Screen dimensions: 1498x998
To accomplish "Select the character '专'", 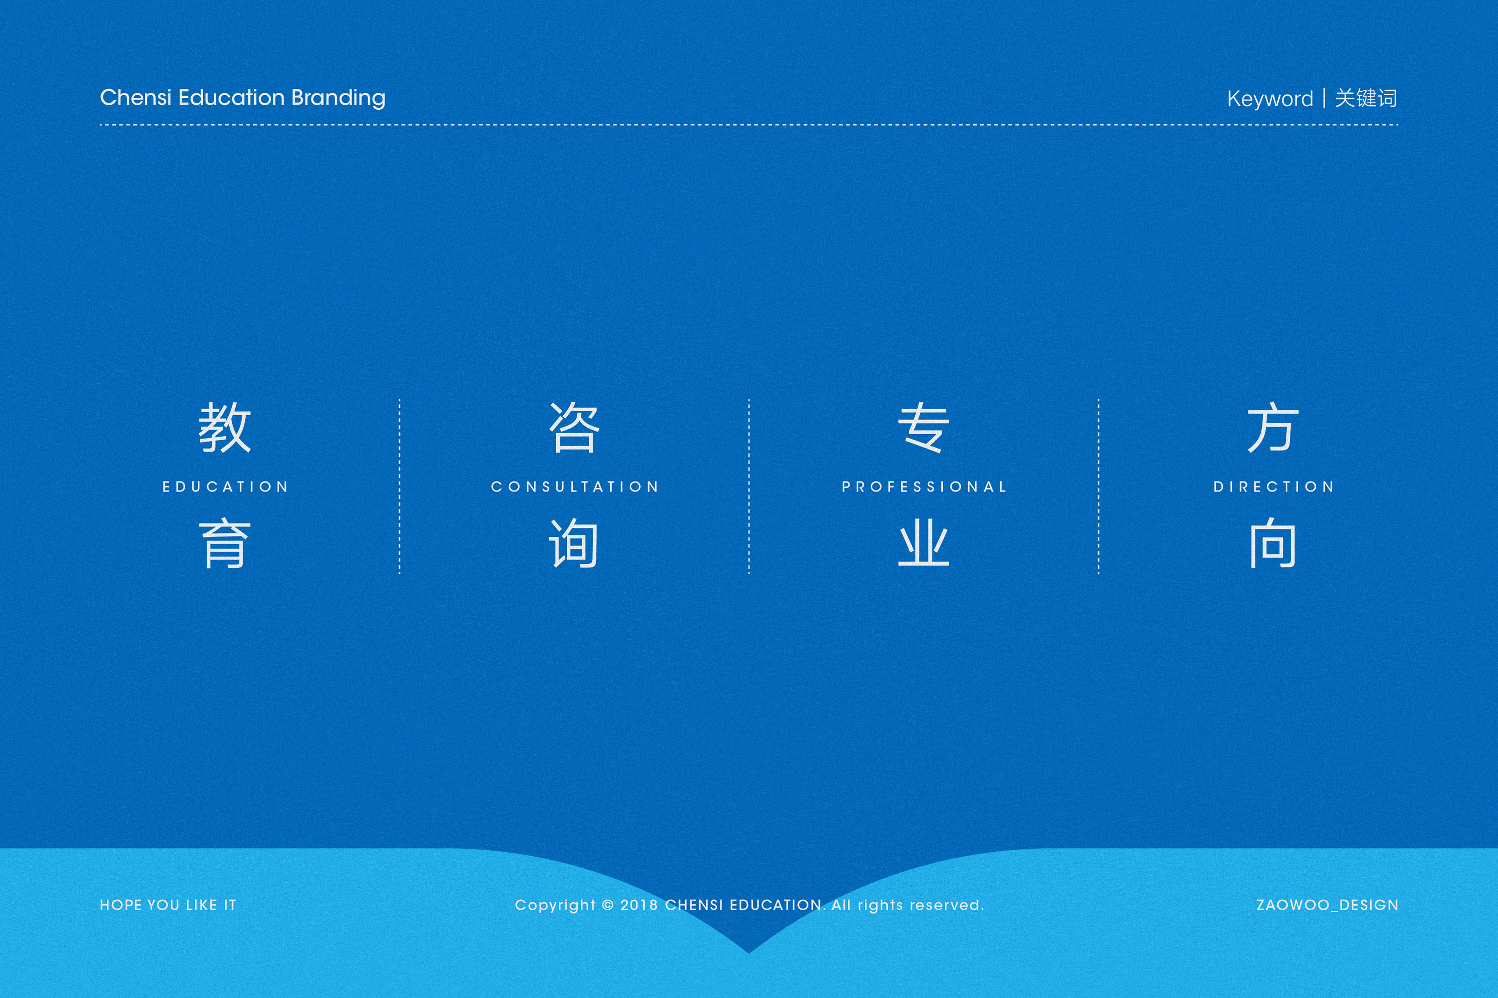I will coord(923,427).
